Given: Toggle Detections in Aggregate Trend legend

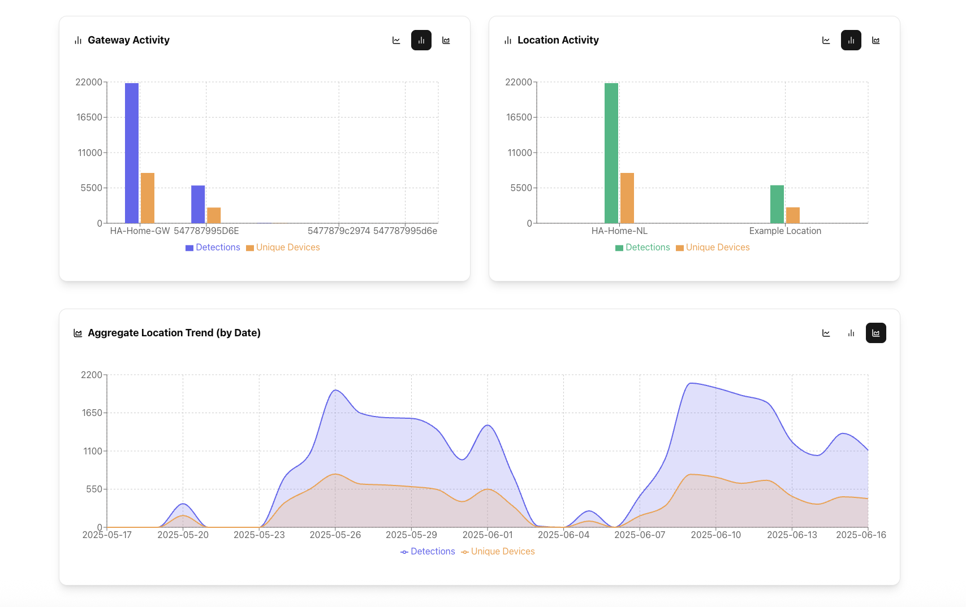Looking at the screenshot, I should click(428, 552).
